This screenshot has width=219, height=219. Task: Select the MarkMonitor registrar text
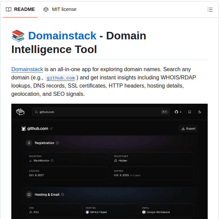41,160
